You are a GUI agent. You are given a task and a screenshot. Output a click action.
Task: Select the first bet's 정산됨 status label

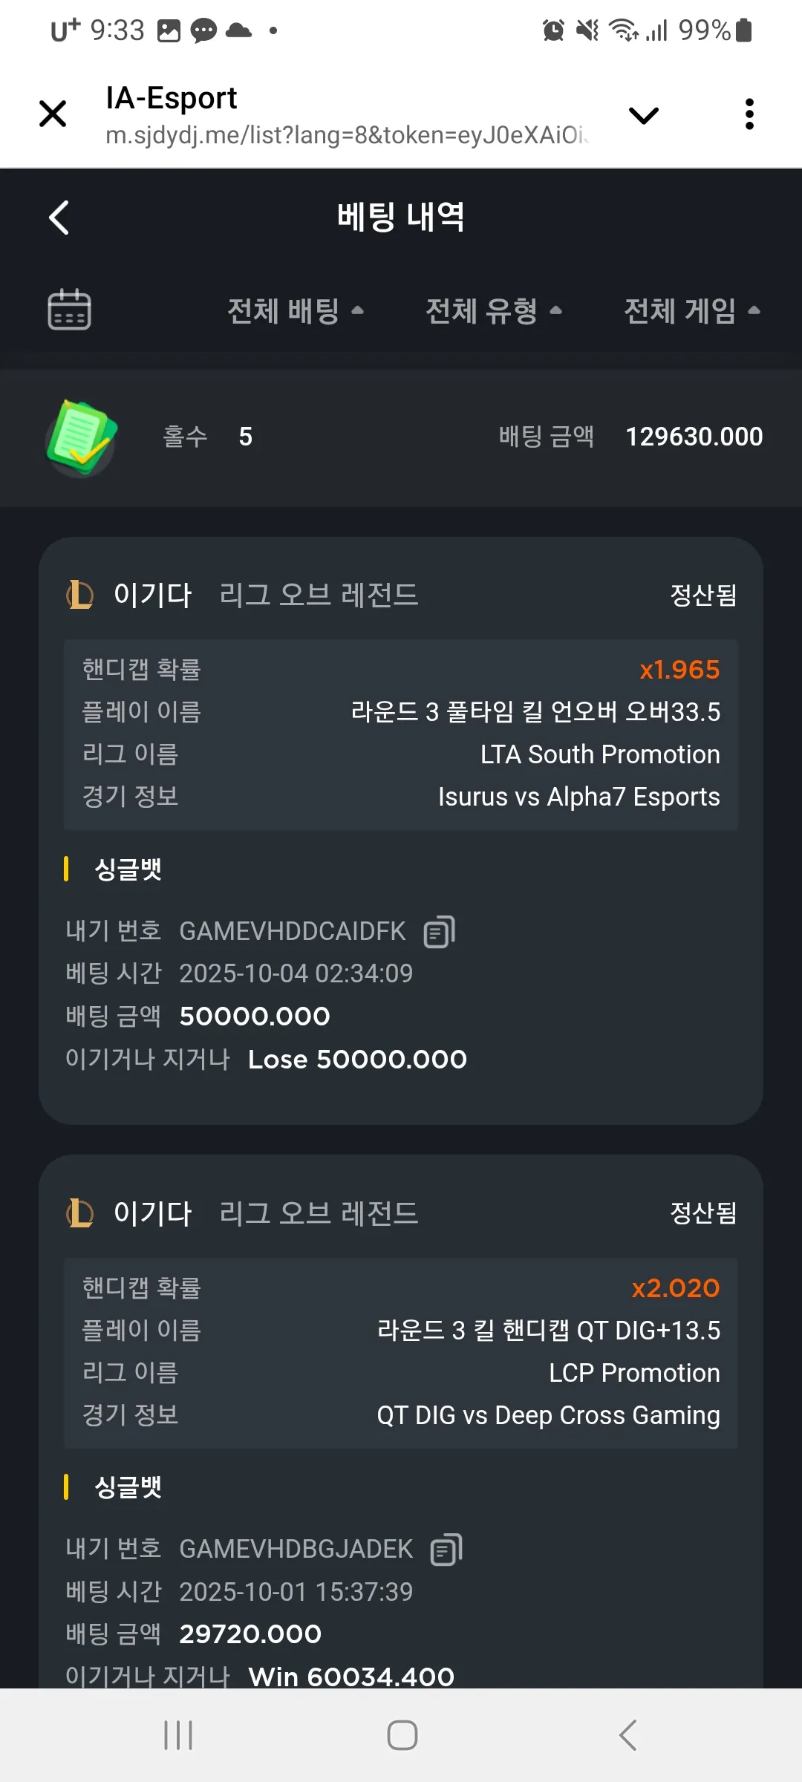pos(703,595)
